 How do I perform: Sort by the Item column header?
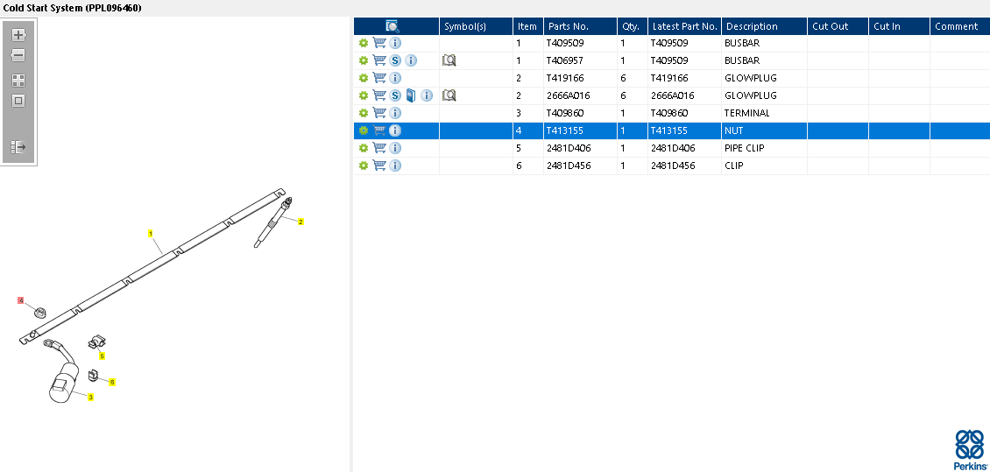[x=528, y=26]
